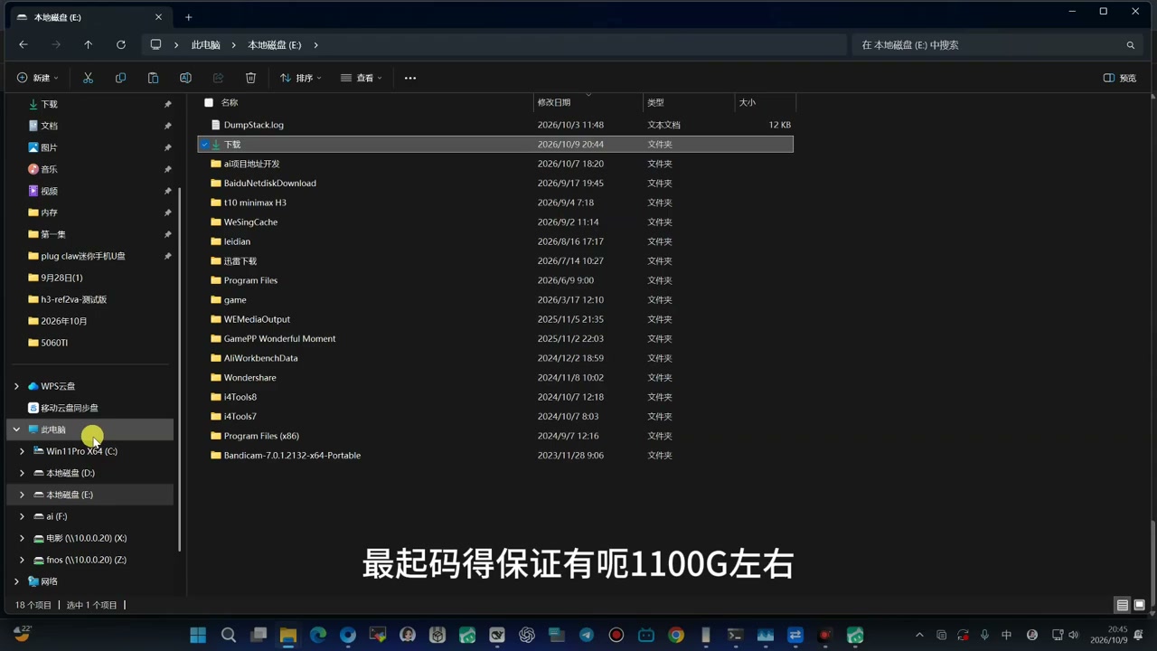Expand the 本地磁盘 (D:) tree node

click(x=22, y=473)
